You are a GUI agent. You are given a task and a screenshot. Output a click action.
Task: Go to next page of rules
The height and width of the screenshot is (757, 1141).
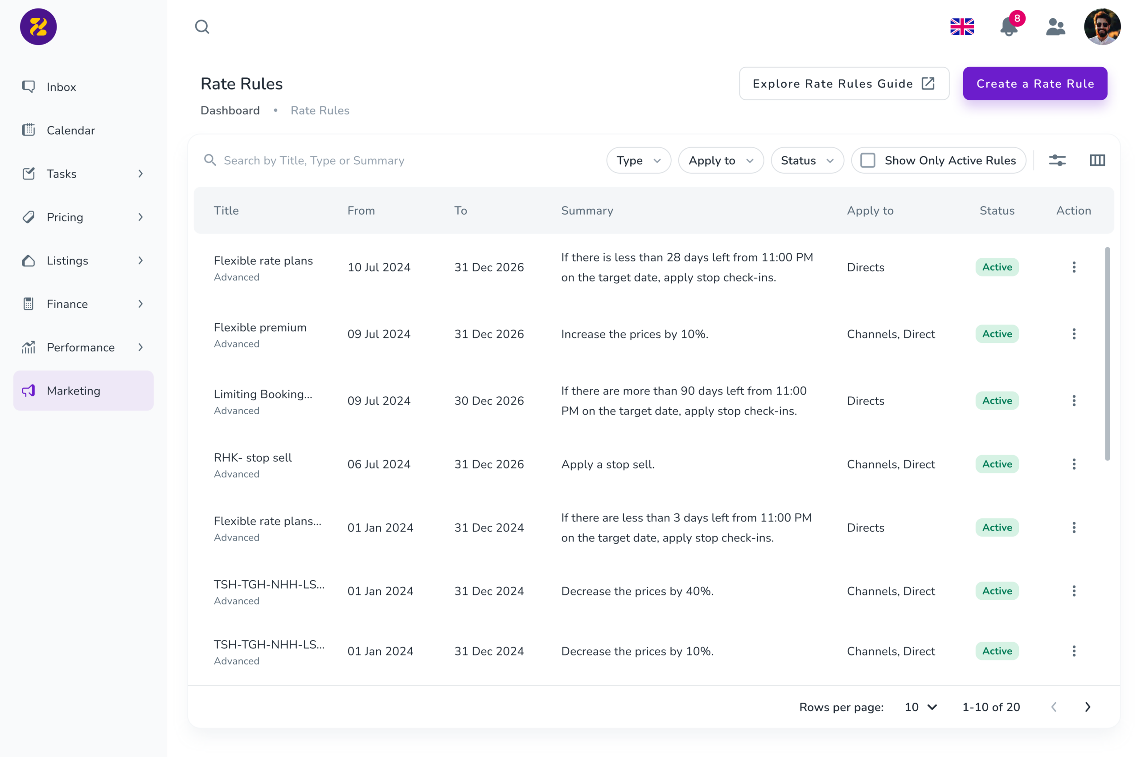pyautogui.click(x=1088, y=707)
